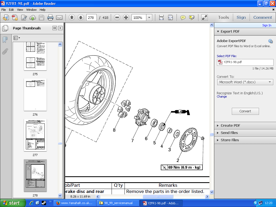
Task: Click the email envelope toolbar icon
Action: (x=59, y=18)
